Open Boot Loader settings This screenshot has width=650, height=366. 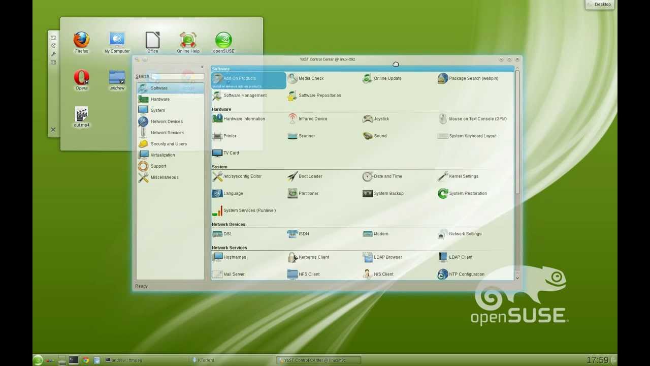305,176
